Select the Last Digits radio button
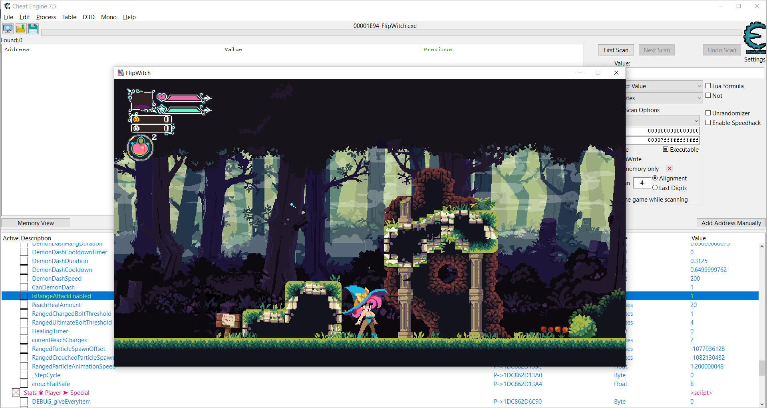The width and height of the screenshot is (767, 408). point(655,188)
